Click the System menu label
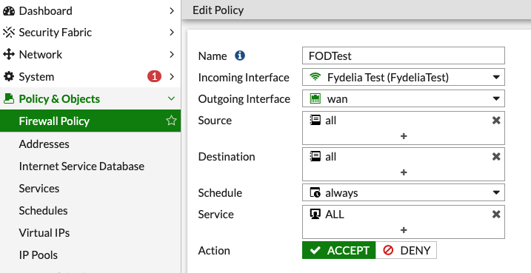This screenshot has width=531, height=273. pos(36,77)
